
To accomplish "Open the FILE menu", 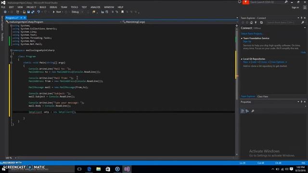I will (3, 7).
